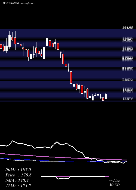The width and height of the screenshot is (136, 190).
Task: Click the '50MA : 187.5' label
Action: click(18, 170)
